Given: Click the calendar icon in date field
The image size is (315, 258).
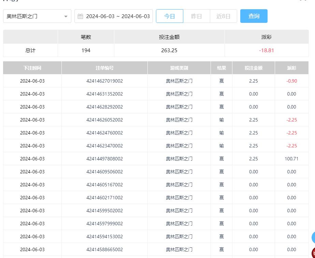Looking at the screenshot, I should (x=80, y=16).
